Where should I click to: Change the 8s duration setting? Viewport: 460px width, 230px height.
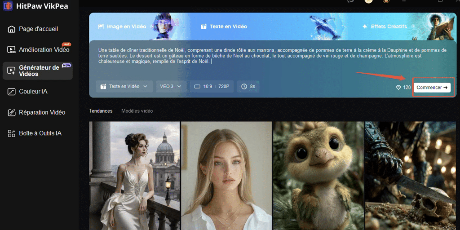tap(248, 86)
